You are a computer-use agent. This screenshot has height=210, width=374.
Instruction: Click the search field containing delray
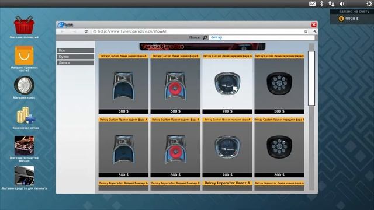click(261, 37)
